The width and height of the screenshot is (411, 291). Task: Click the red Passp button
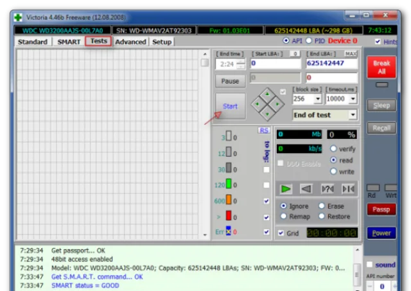click(x=381, y=209)
